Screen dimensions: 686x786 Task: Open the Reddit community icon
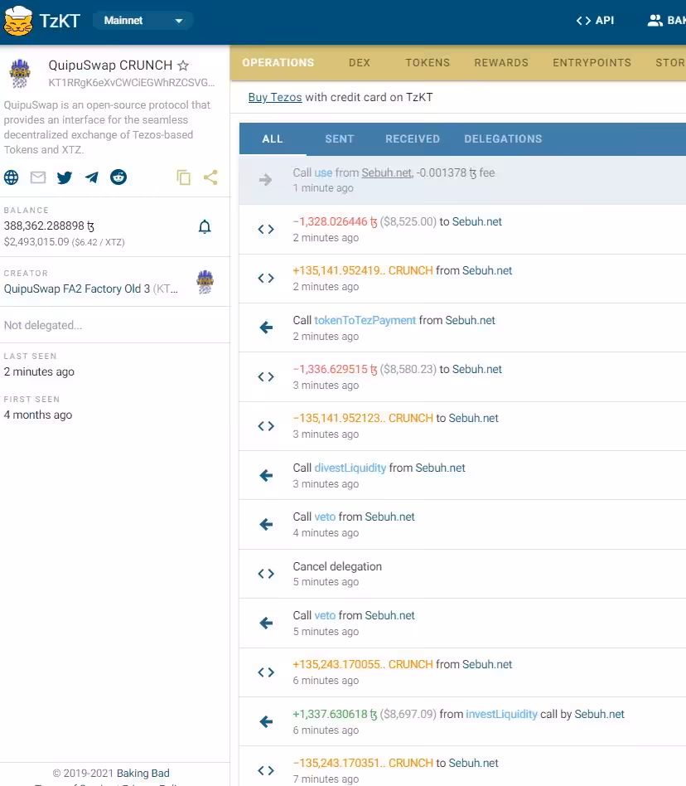click(x=118, y=177)
